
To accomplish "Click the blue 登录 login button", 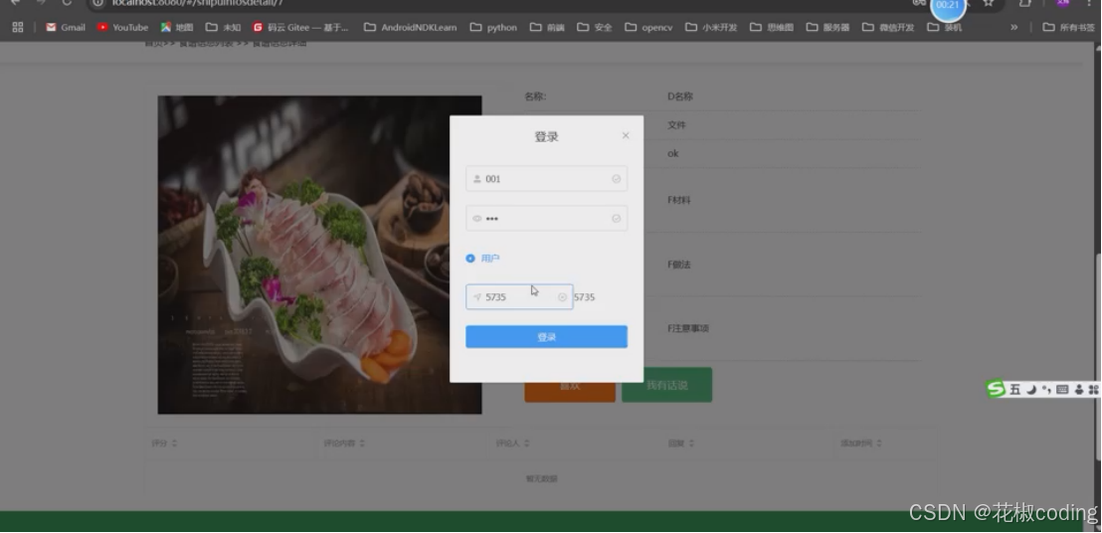I will pos(546,337).
